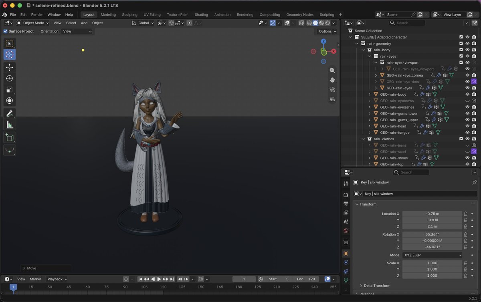Toggle the camera view icon

[332, 89]
